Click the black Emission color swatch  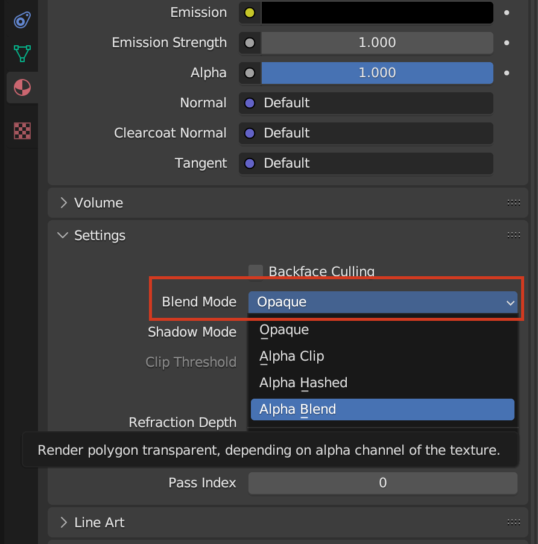coord(377,13)
